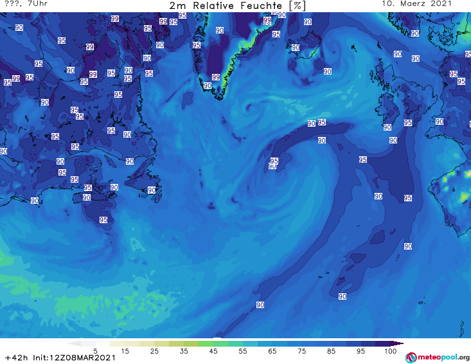Click the '100' value on the color scale
The image size is (471, 364).
coord(390,351)
